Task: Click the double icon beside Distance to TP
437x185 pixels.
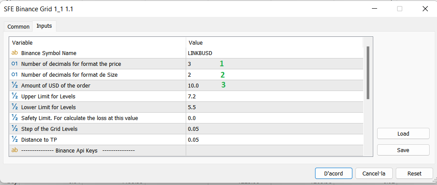Action: click(x=14, y=140)
